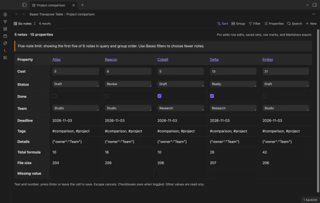
Task: Open the Delta note link
Action: point(214,59)
